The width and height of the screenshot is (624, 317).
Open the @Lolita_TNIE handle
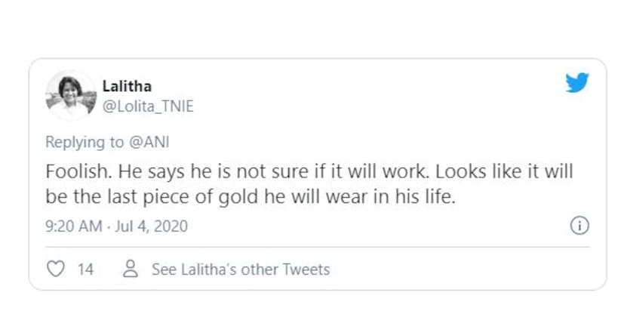coord(147,106)
